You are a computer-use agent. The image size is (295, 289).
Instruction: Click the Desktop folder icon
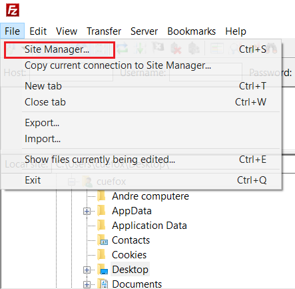point(103,270)
